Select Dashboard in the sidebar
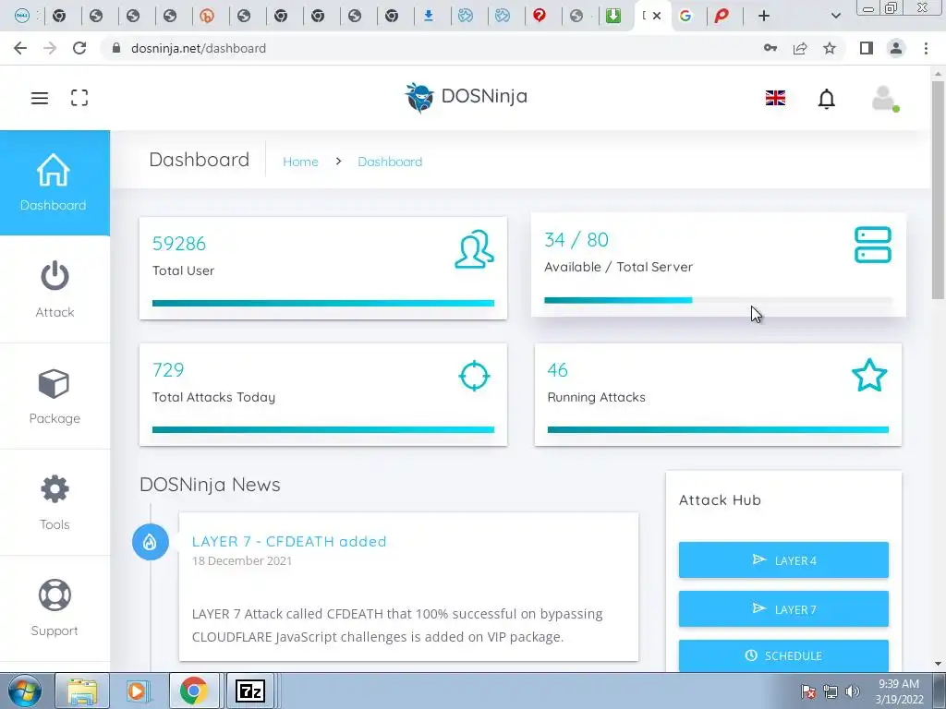Viewport: 946px width, 709px height. 55,183
